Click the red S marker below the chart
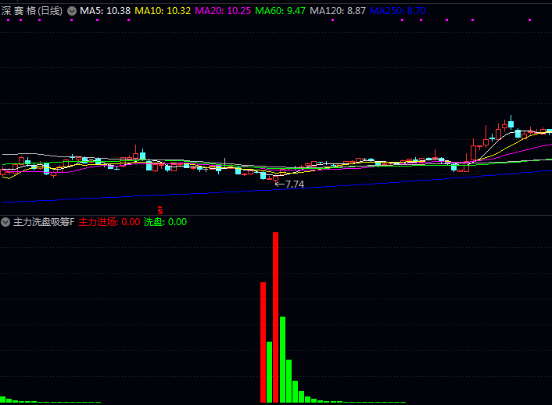 point(160,210)
